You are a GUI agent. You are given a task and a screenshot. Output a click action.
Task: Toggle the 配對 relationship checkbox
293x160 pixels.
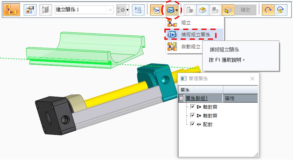coord(192,124)
